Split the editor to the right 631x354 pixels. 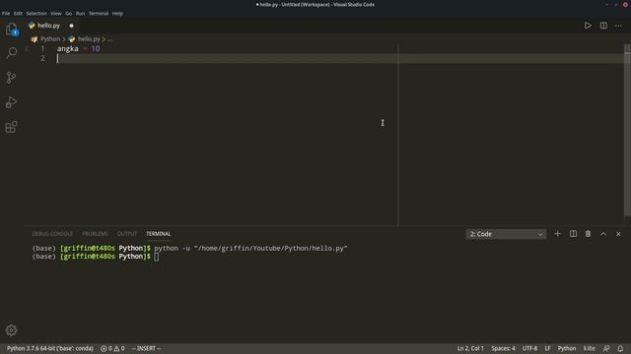tap(603, 26)
